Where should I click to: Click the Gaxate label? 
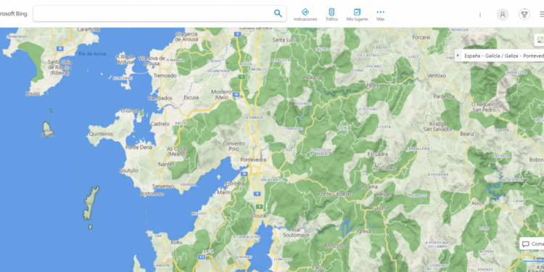pos(379,208)
